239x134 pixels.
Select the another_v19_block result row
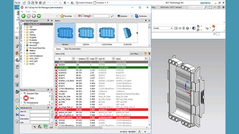click(101, 81)
